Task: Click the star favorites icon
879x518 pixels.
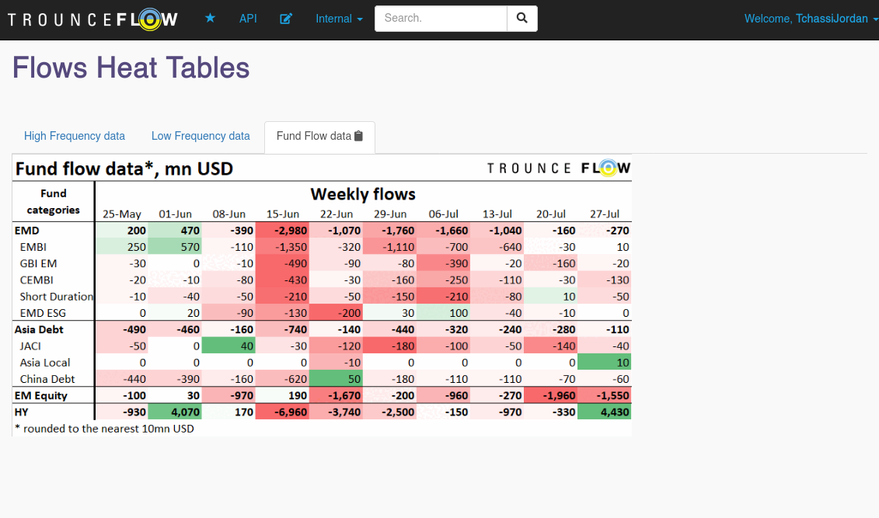Action: (x=210, y=18)
